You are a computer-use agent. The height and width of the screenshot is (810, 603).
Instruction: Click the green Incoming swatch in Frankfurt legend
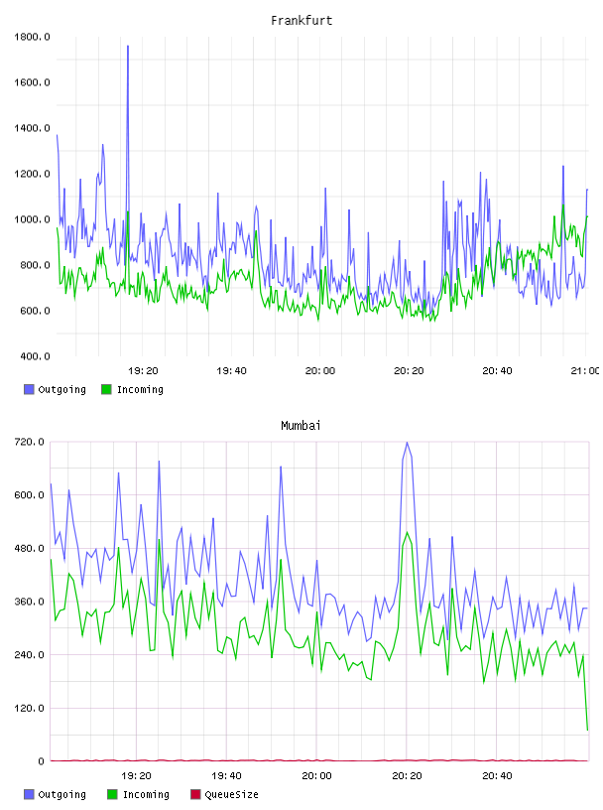(106, 389)
